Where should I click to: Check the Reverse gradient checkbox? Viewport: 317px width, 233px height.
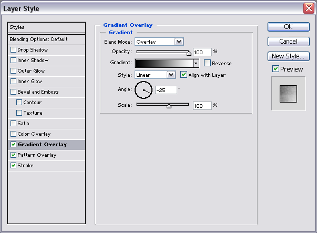[207, 63]
